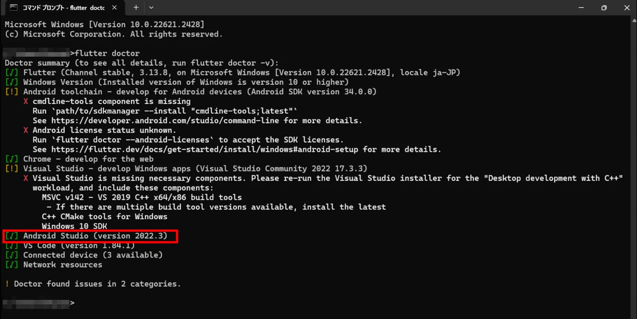Screen dimensions: 637x319
Task: Click the red X beside cmdline-tools missing
Action: [x=26, y=101]
